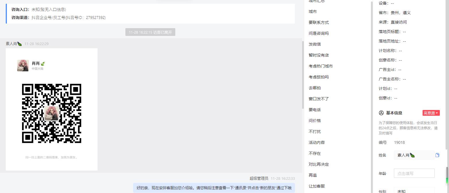
Task: Select quick reply 对比再决定
Action: (319, 164)
